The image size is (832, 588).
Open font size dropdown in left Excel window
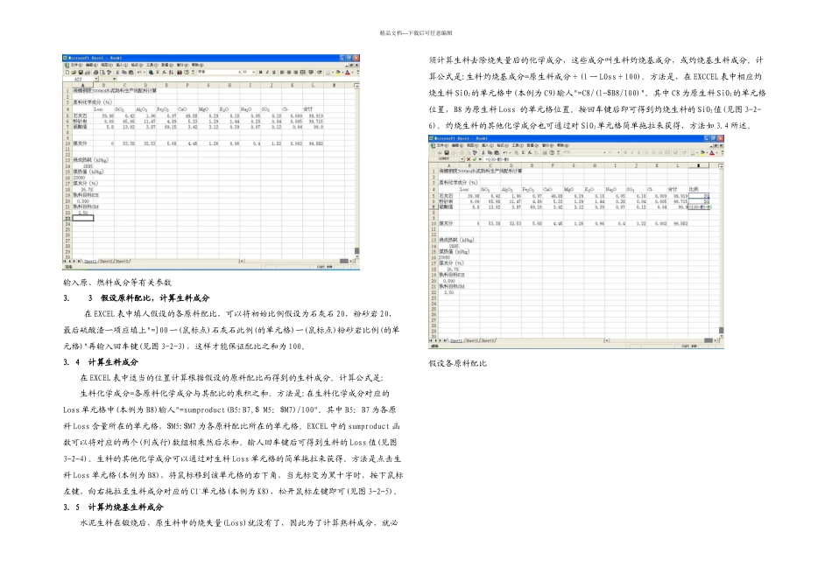click(254, 72)
